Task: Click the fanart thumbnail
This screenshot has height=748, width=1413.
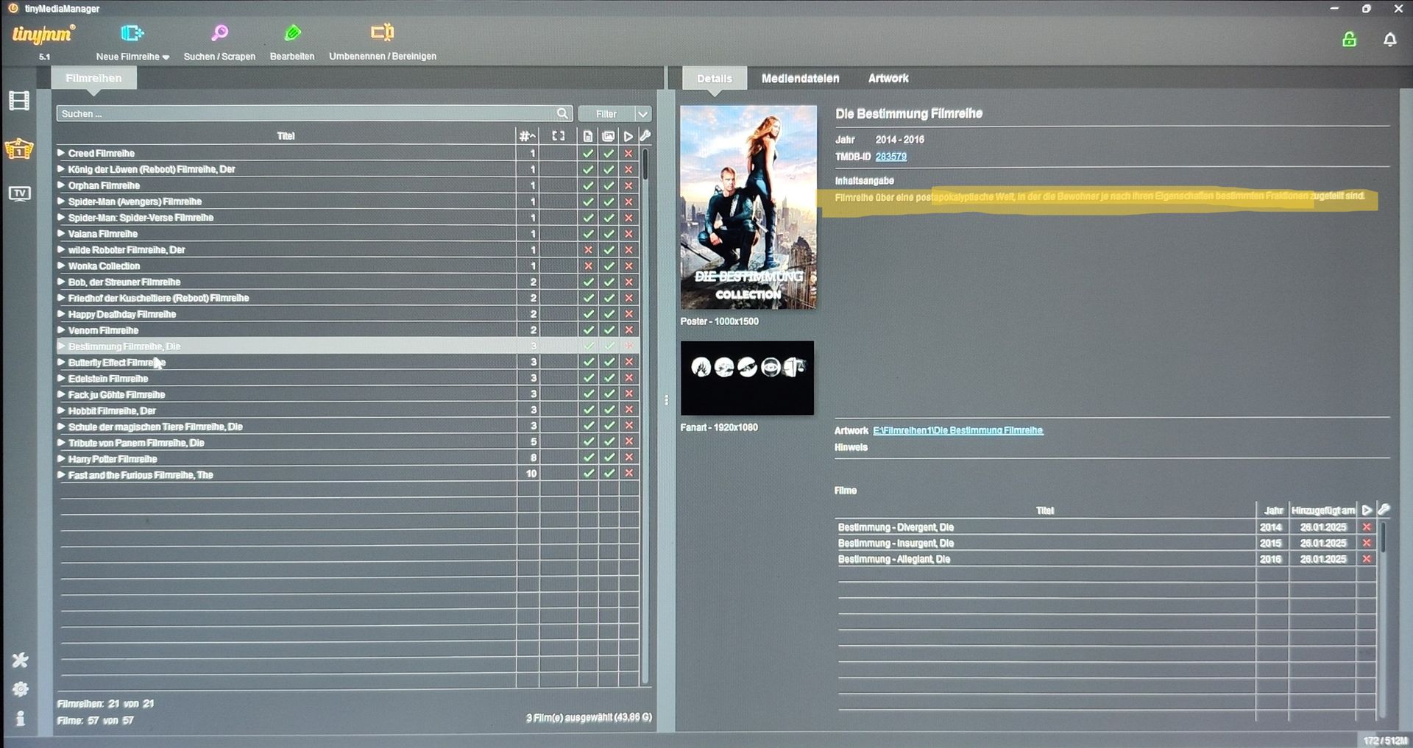Action: pyautogui.click(x=747, y=378)
